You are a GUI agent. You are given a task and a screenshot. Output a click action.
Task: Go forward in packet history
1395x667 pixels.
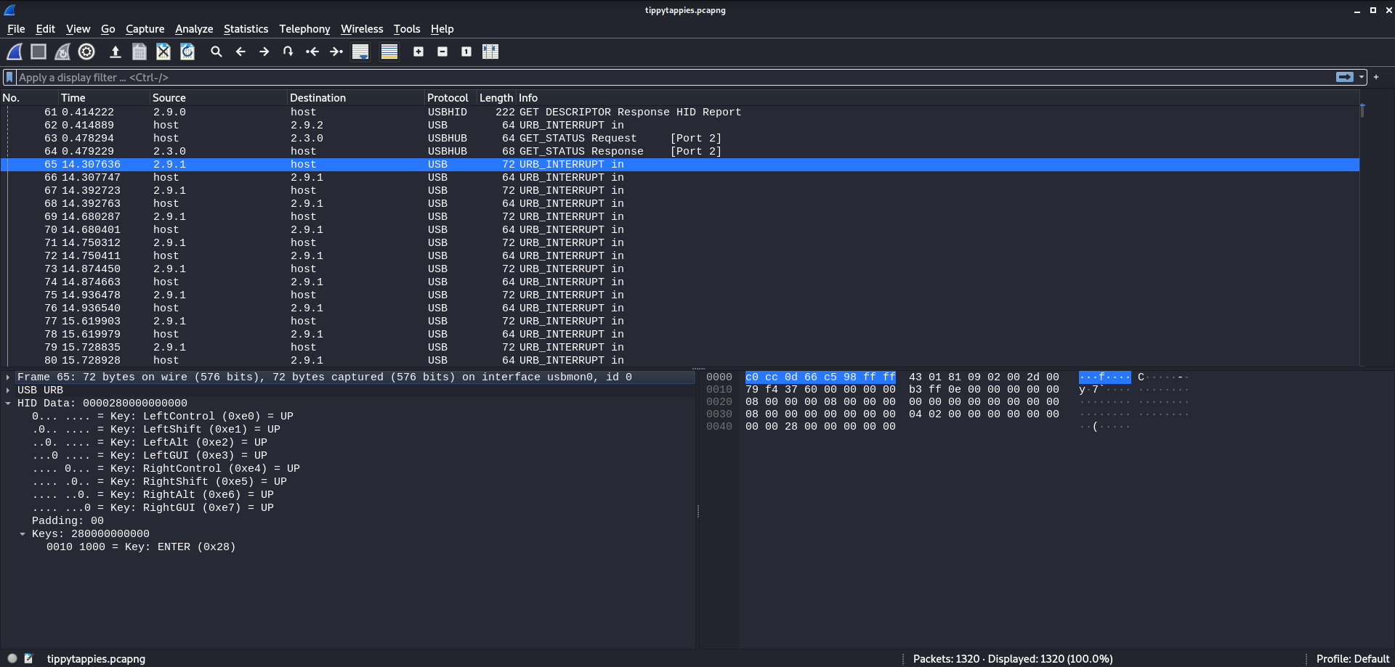(x=264, y=52)
